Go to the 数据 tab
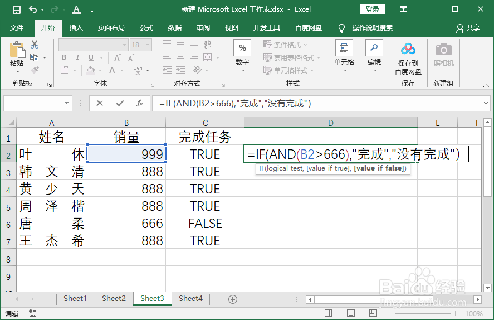Image resolution: width=494 pixels, height=320 pixels. click(174, 28)
